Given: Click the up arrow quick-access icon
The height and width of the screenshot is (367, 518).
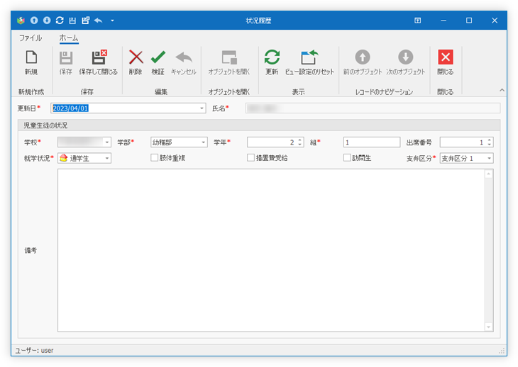Looking at the screenshot, I should pyautogui.click(x=34, y=21).
